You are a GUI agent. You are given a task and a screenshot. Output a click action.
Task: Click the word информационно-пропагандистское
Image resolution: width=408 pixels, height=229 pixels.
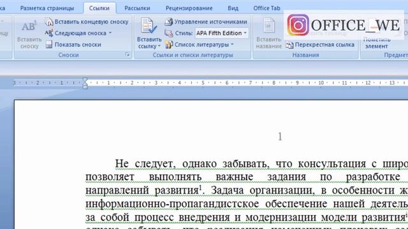172,204
